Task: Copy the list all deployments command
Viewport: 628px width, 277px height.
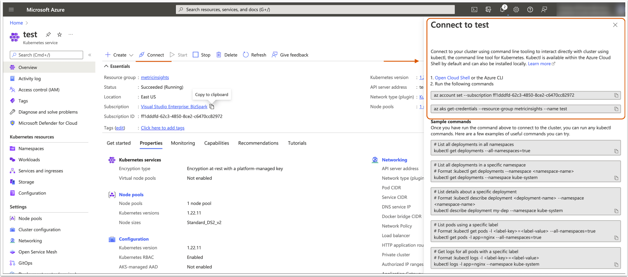Action: [x=616, y=151]
